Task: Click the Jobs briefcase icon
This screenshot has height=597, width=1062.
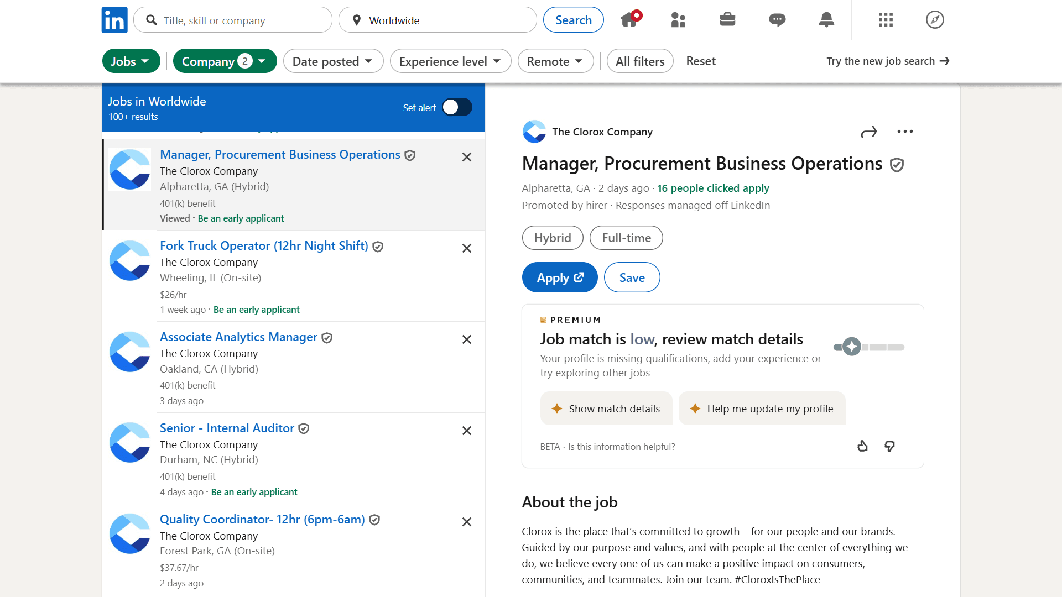Action: (727, 20)
